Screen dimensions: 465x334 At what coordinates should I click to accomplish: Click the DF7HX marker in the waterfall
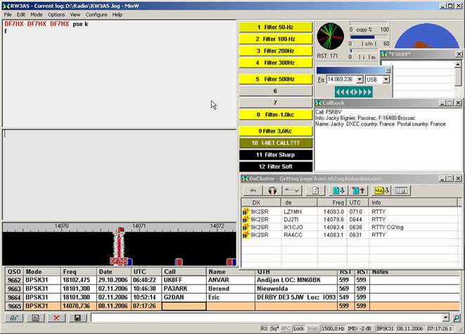[x=119, y=261]
